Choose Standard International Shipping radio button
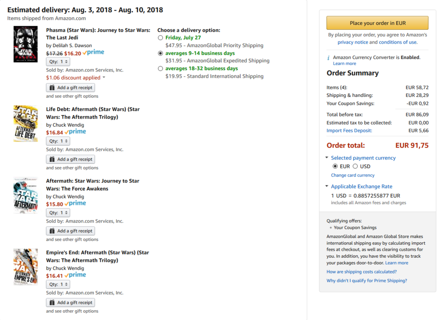 (x=160, y=68)
